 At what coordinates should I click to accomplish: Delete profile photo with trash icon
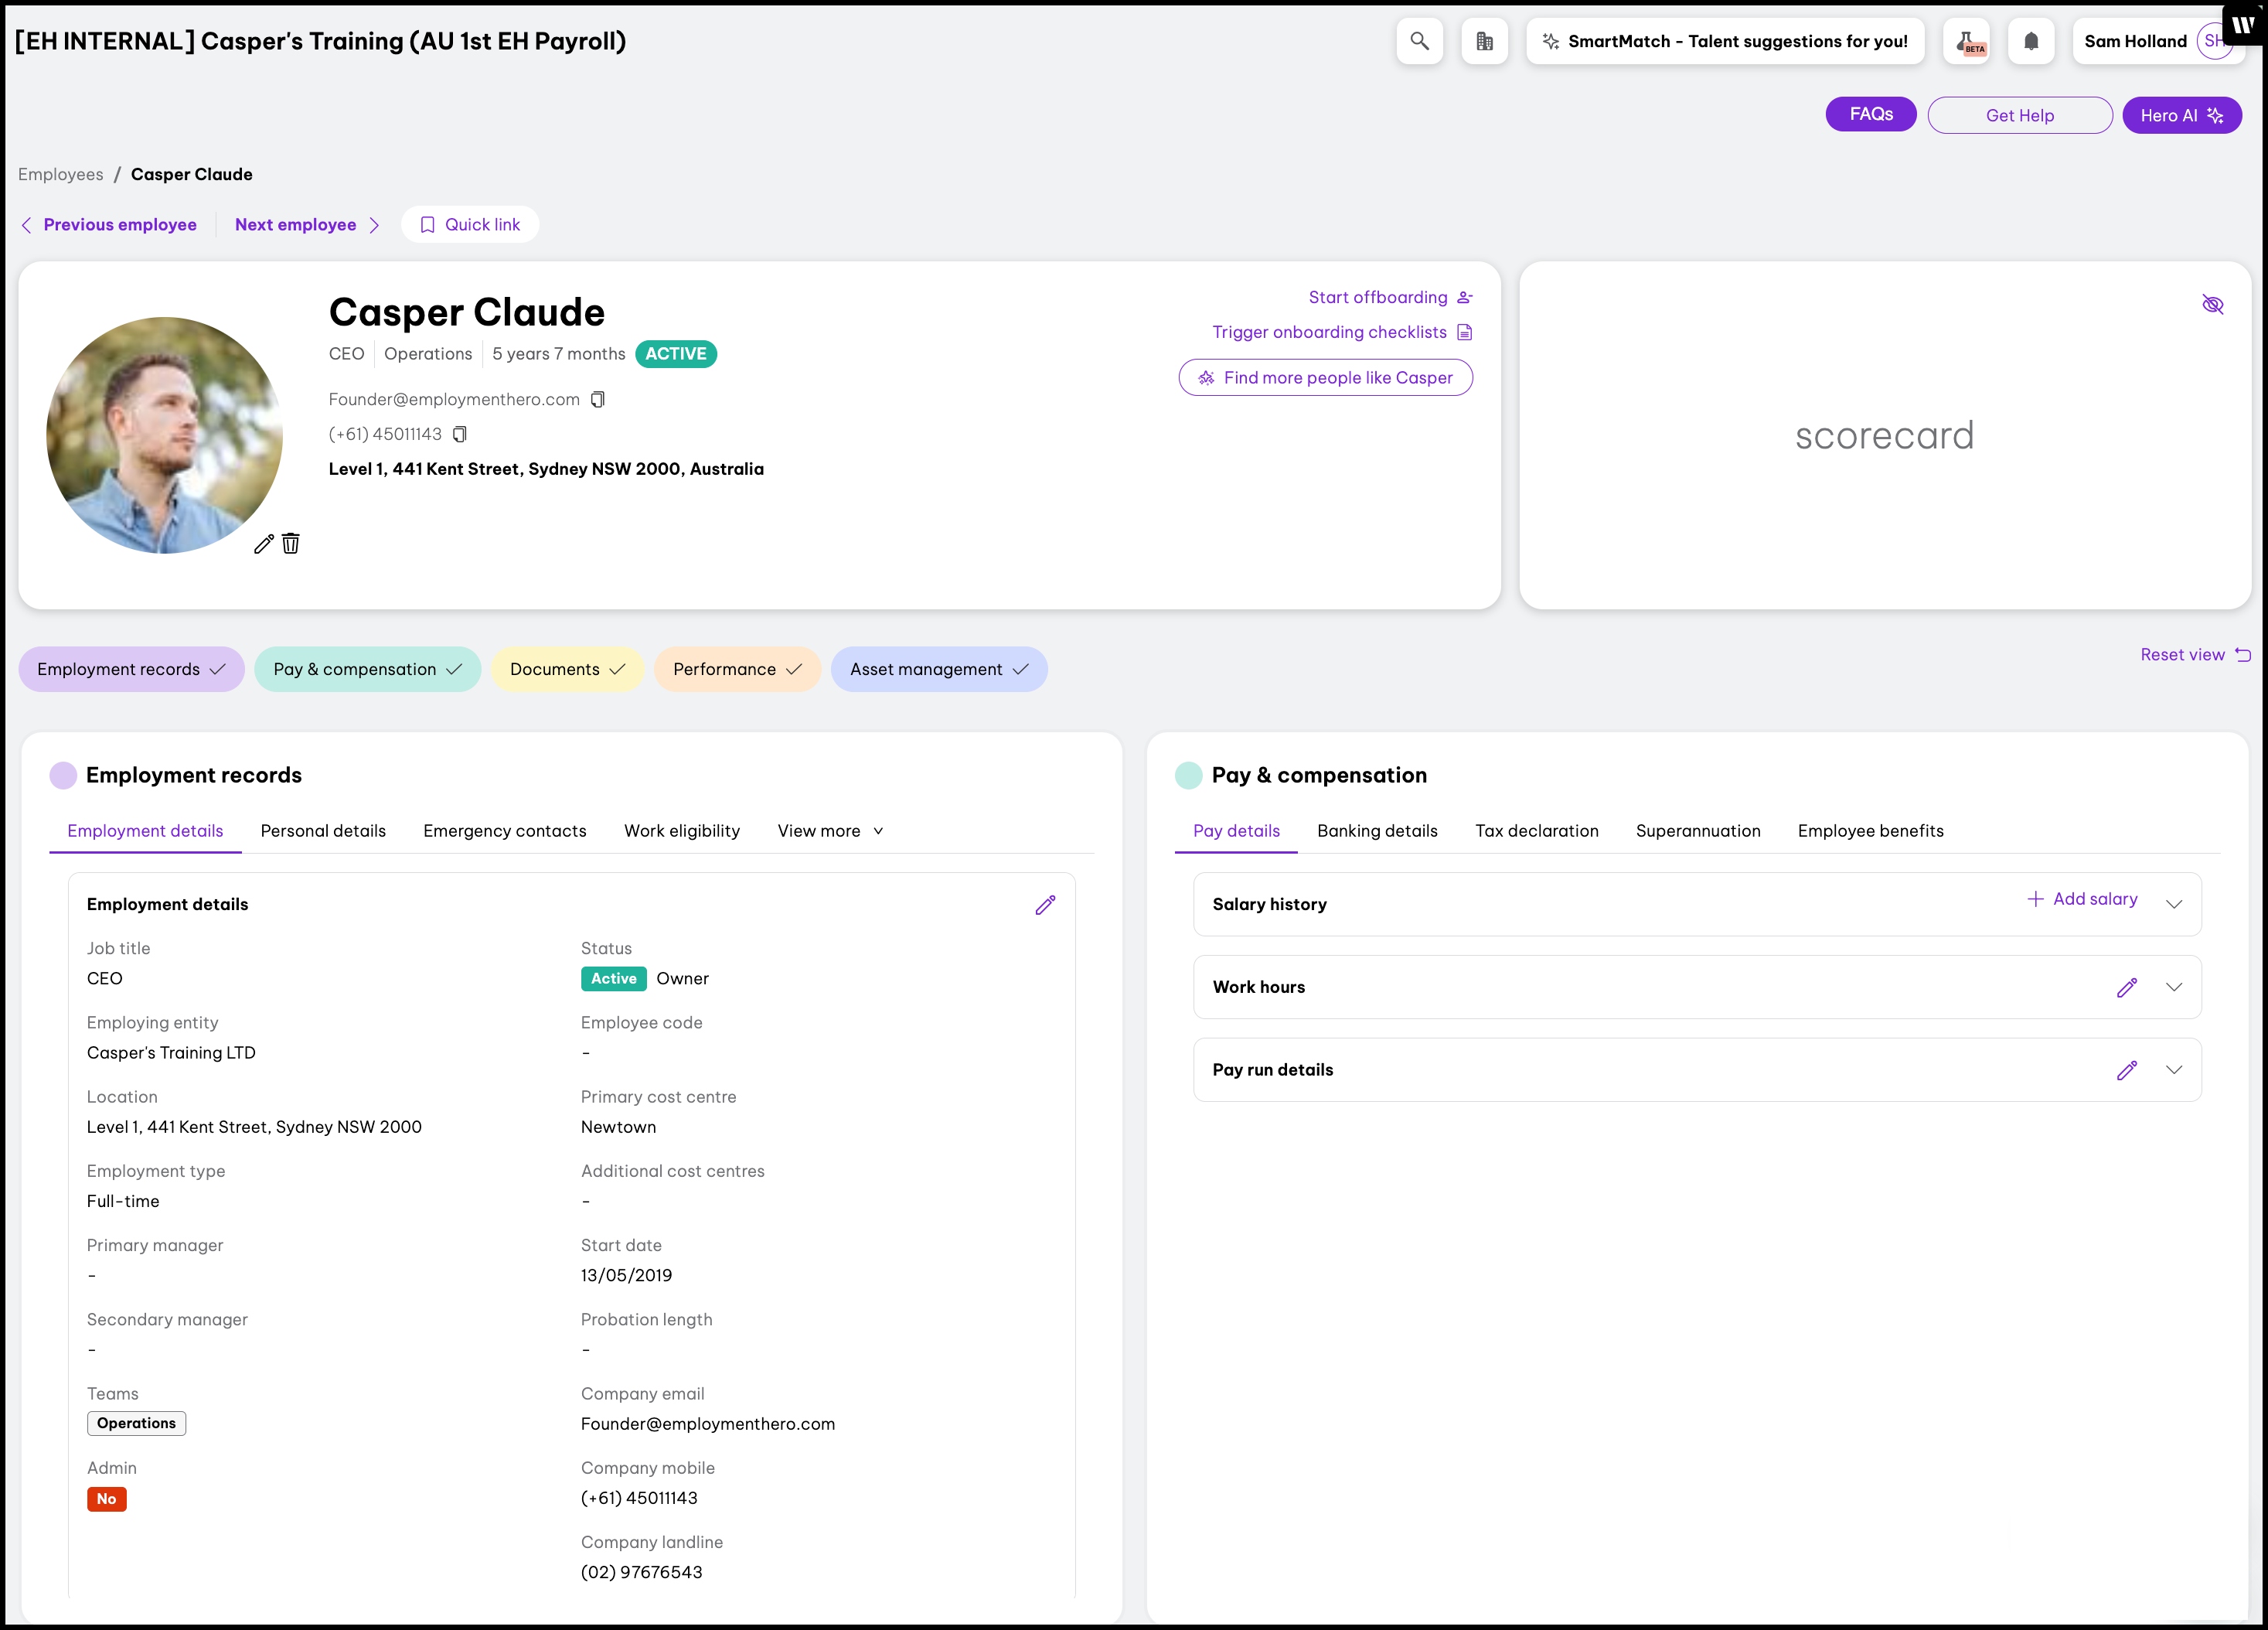[x=291, y=544]
